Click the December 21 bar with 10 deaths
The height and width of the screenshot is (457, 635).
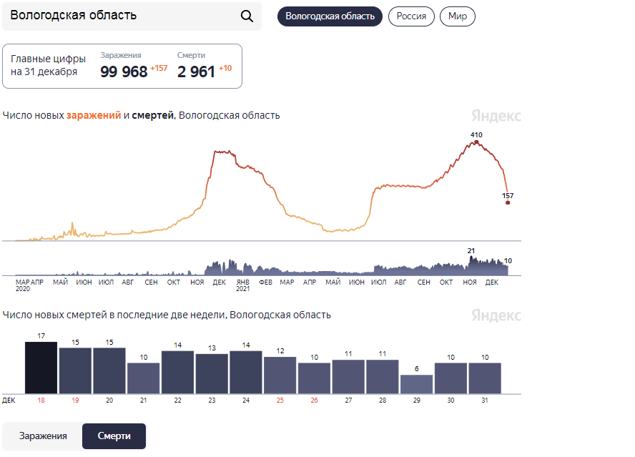click(144, 378)
